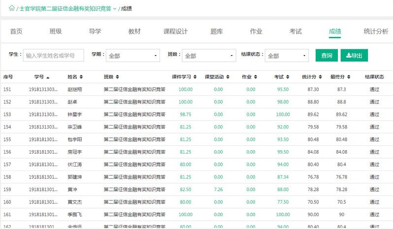Open exam score 95.50 for 赵继翔
This screenshot has width=393, height=229.
tap(283, 90)
